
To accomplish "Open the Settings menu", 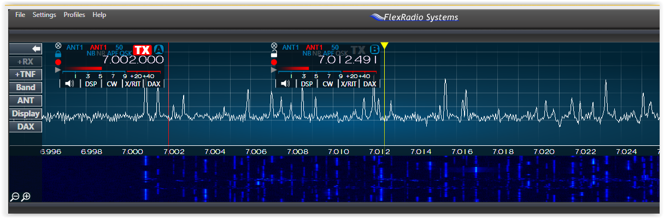I will coord(44,15).
